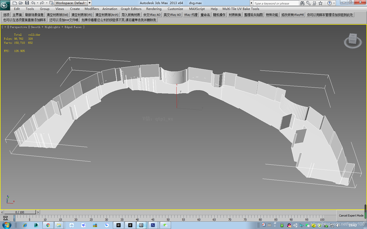This screenshot has width=367, height=229.
Task: Open Favorites star icon
Action: pyautogui.click(x=321, y=3)
